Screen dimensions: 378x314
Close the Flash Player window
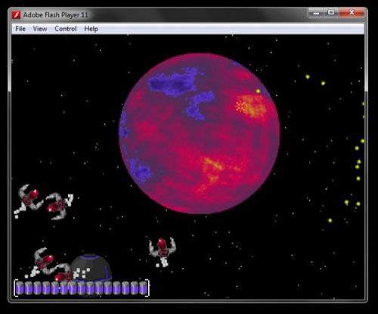click(352, 12)
